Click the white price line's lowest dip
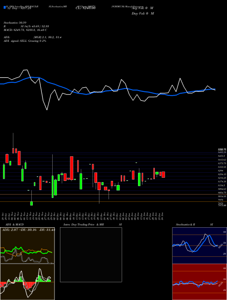 coord(47,110)
